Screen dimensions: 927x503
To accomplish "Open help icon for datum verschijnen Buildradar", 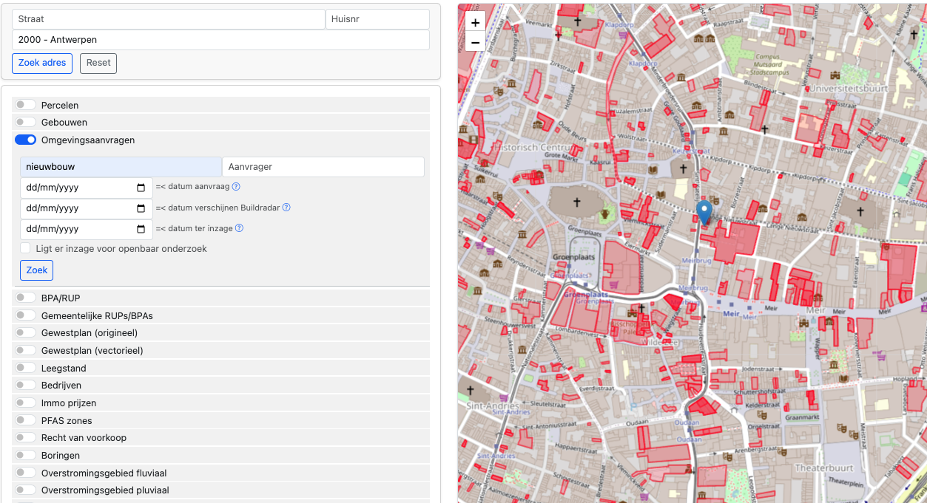I will [286, 208].
